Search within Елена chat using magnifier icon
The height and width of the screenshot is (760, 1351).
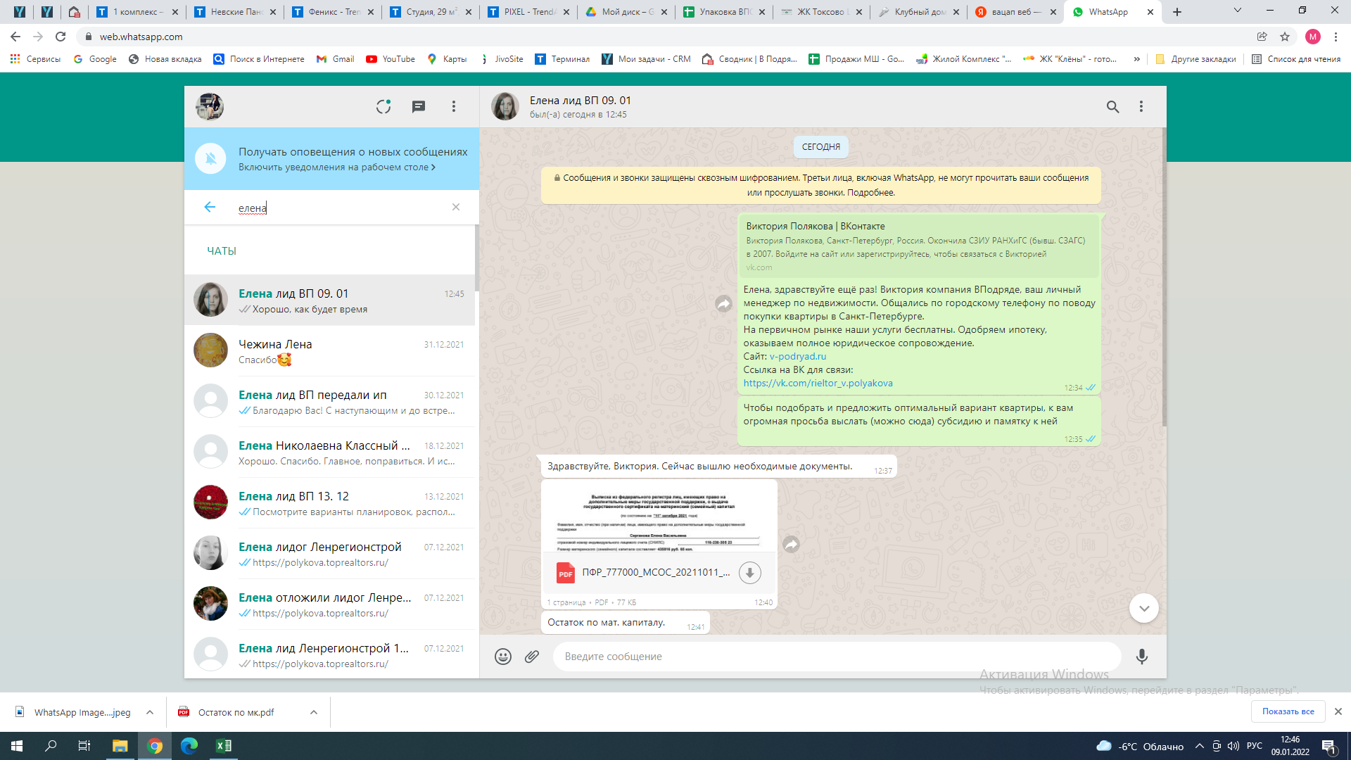[x=1112, y=106]
